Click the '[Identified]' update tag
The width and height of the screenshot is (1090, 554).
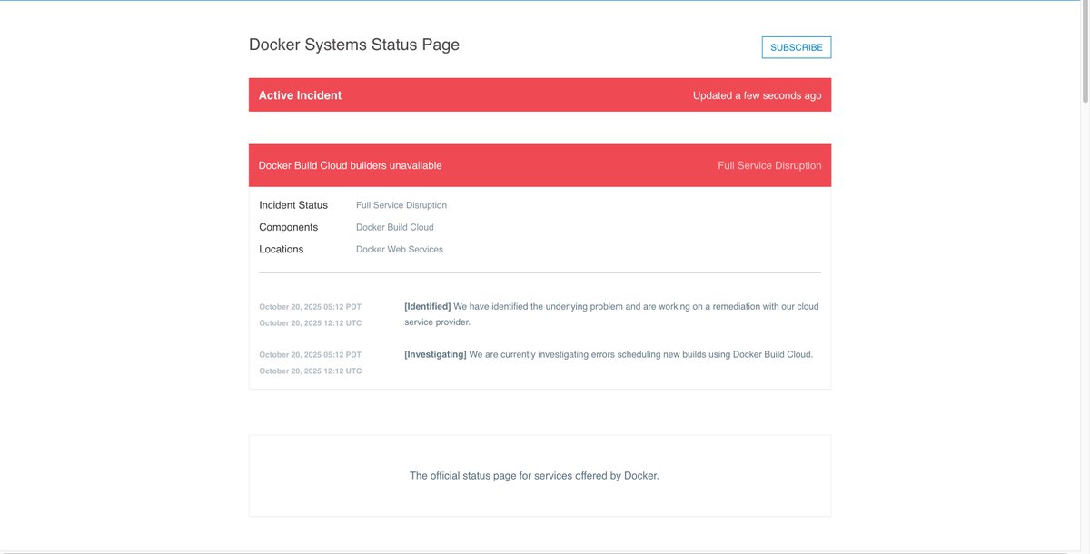click(428, 306)
